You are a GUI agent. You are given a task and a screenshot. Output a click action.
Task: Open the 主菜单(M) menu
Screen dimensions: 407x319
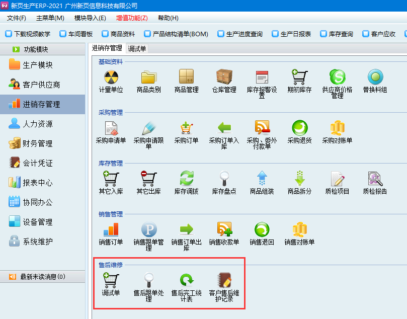click(50, 18)
